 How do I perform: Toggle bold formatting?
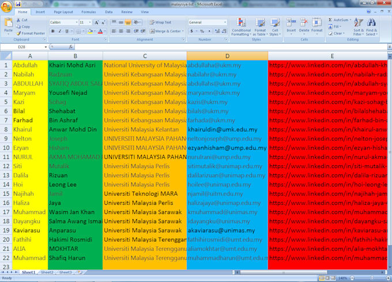point(52,31)
